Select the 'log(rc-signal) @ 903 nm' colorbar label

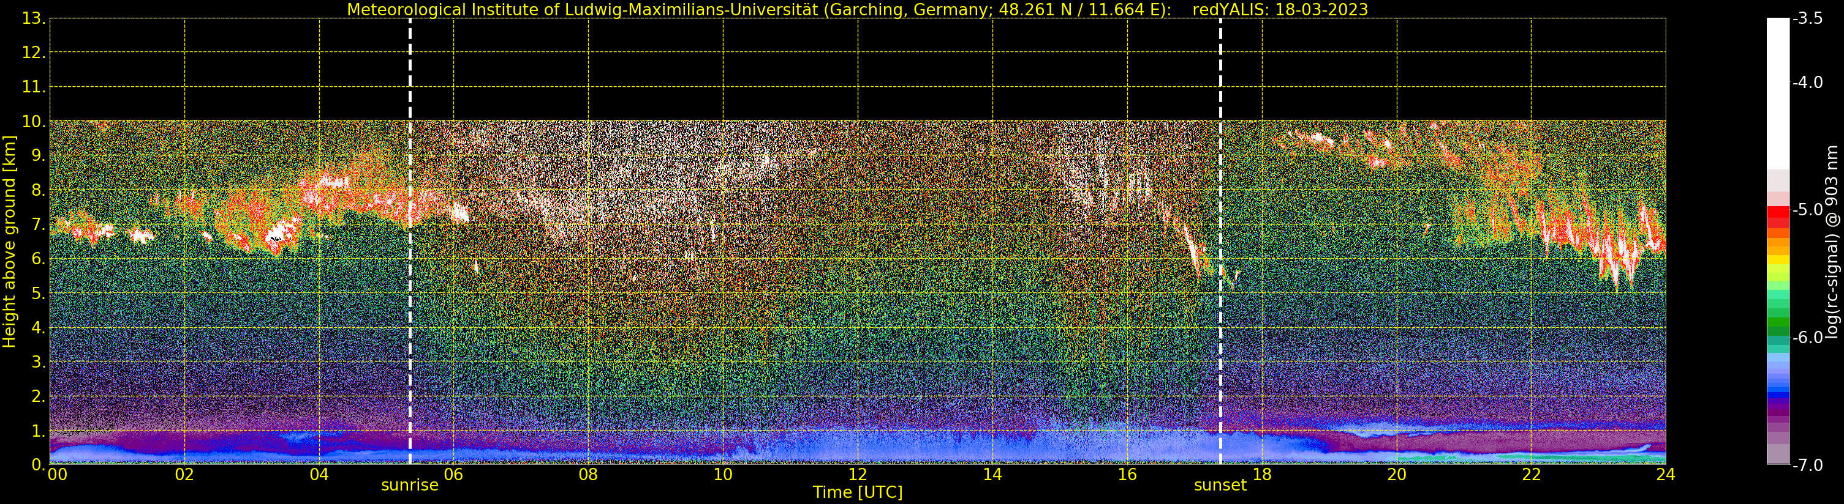1832,242
